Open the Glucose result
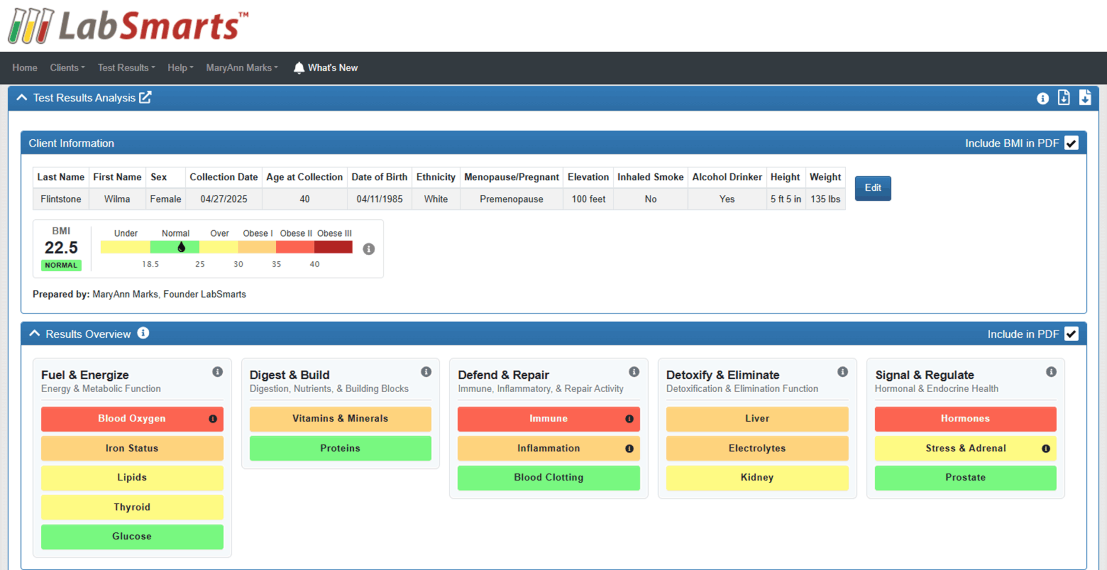 [132, 536]
